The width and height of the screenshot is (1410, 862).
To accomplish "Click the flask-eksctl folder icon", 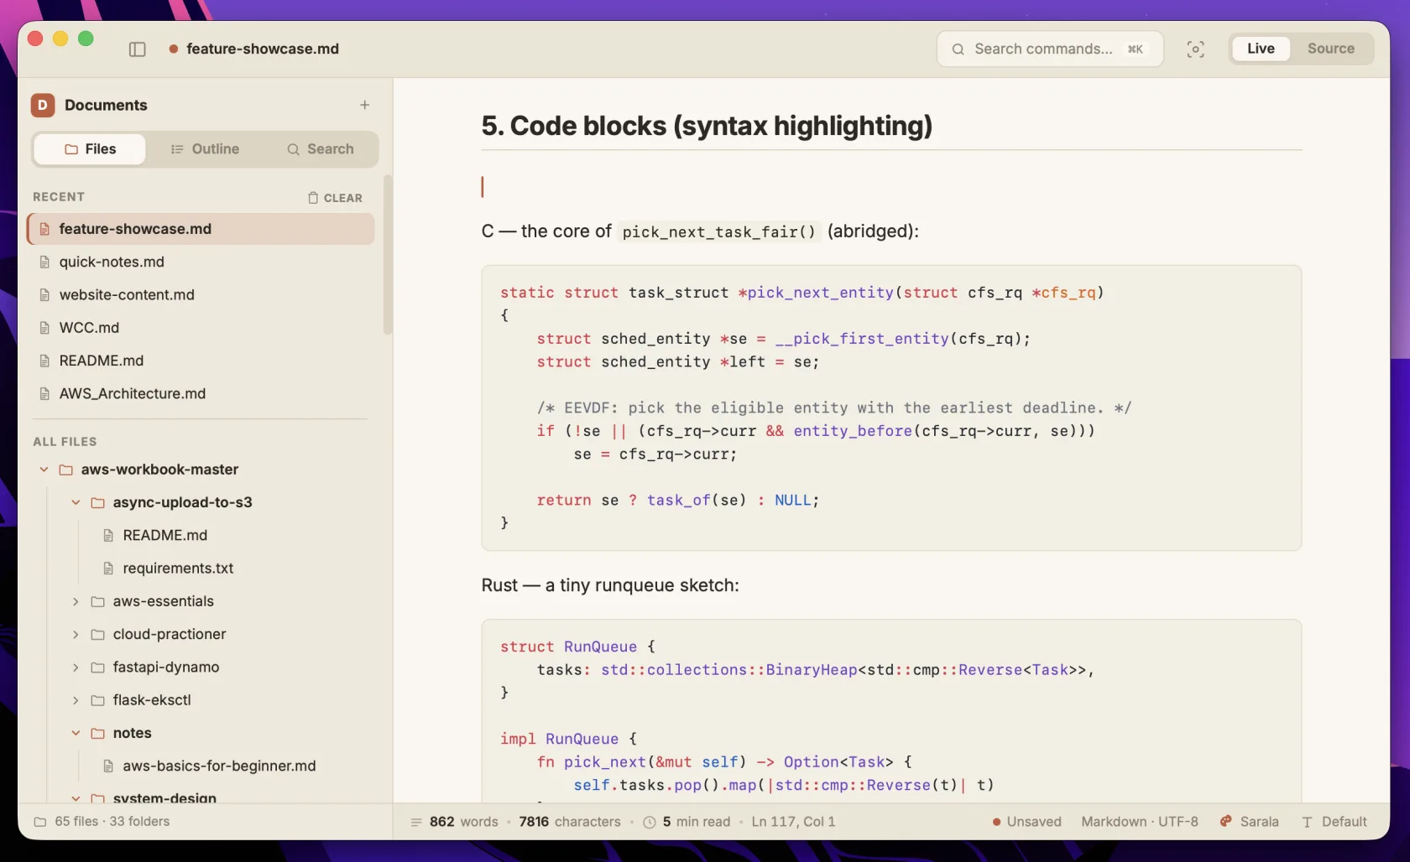I will [x=97, y=700].
